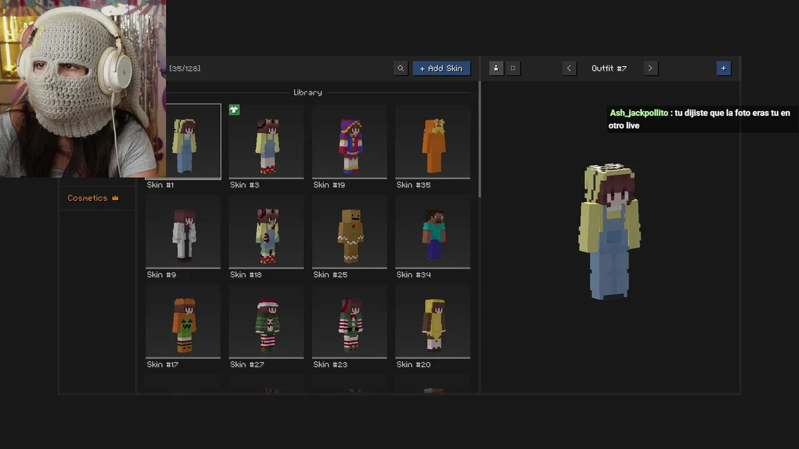
Task: Go to the next outfit arrow
Action: coord(650,69)
